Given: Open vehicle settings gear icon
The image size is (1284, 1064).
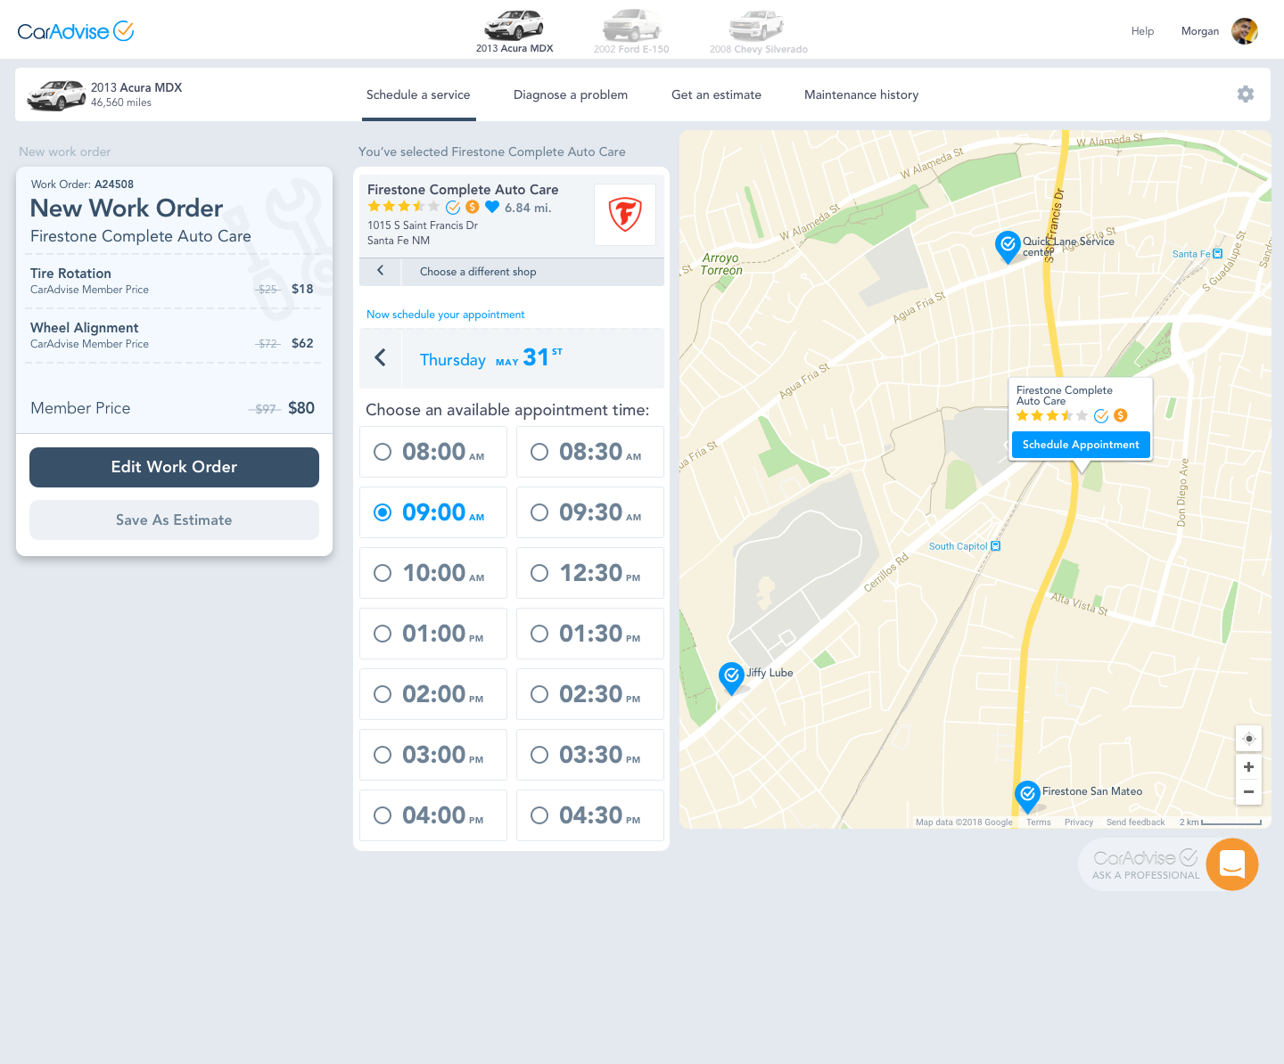Looking at the screenshot, I should point(1246,94).
